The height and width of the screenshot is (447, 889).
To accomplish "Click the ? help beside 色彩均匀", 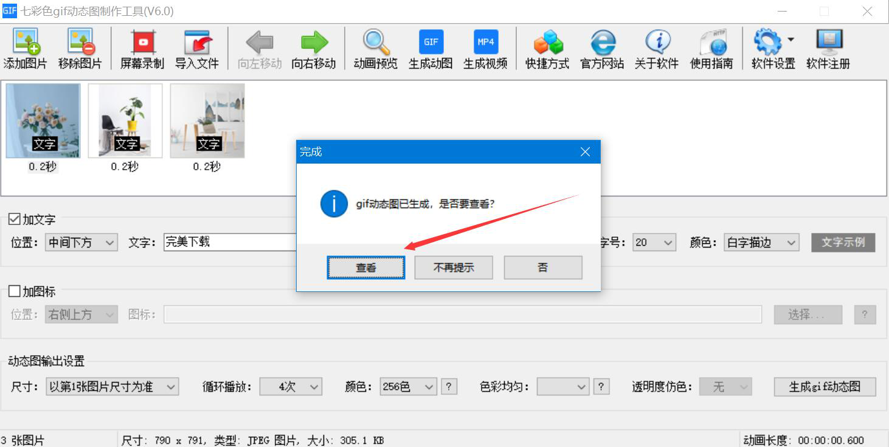I will coord(601,387).
